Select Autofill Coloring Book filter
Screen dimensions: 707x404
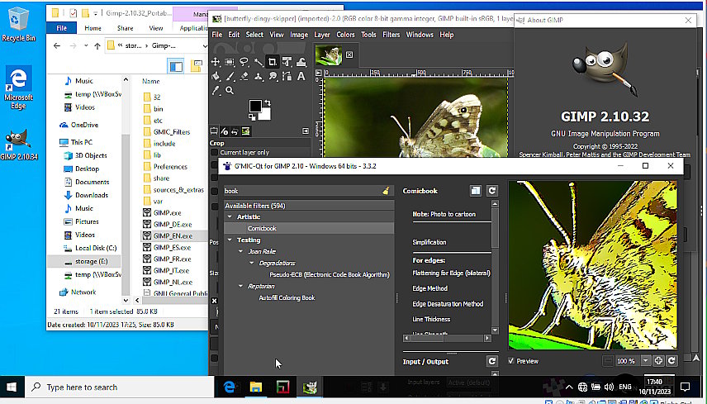(x=287, y=298)
